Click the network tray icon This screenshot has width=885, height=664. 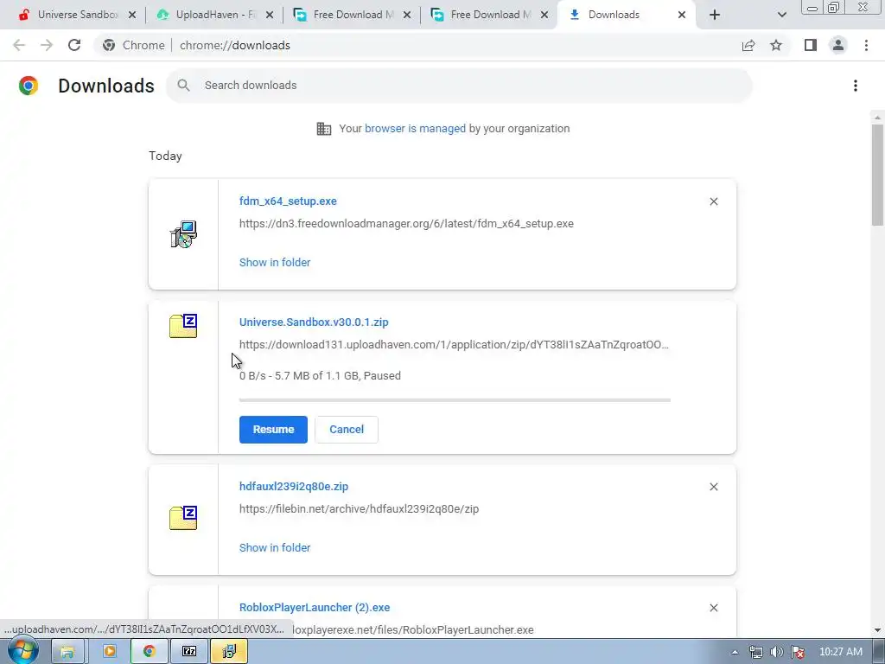click(x=755, y=652)
